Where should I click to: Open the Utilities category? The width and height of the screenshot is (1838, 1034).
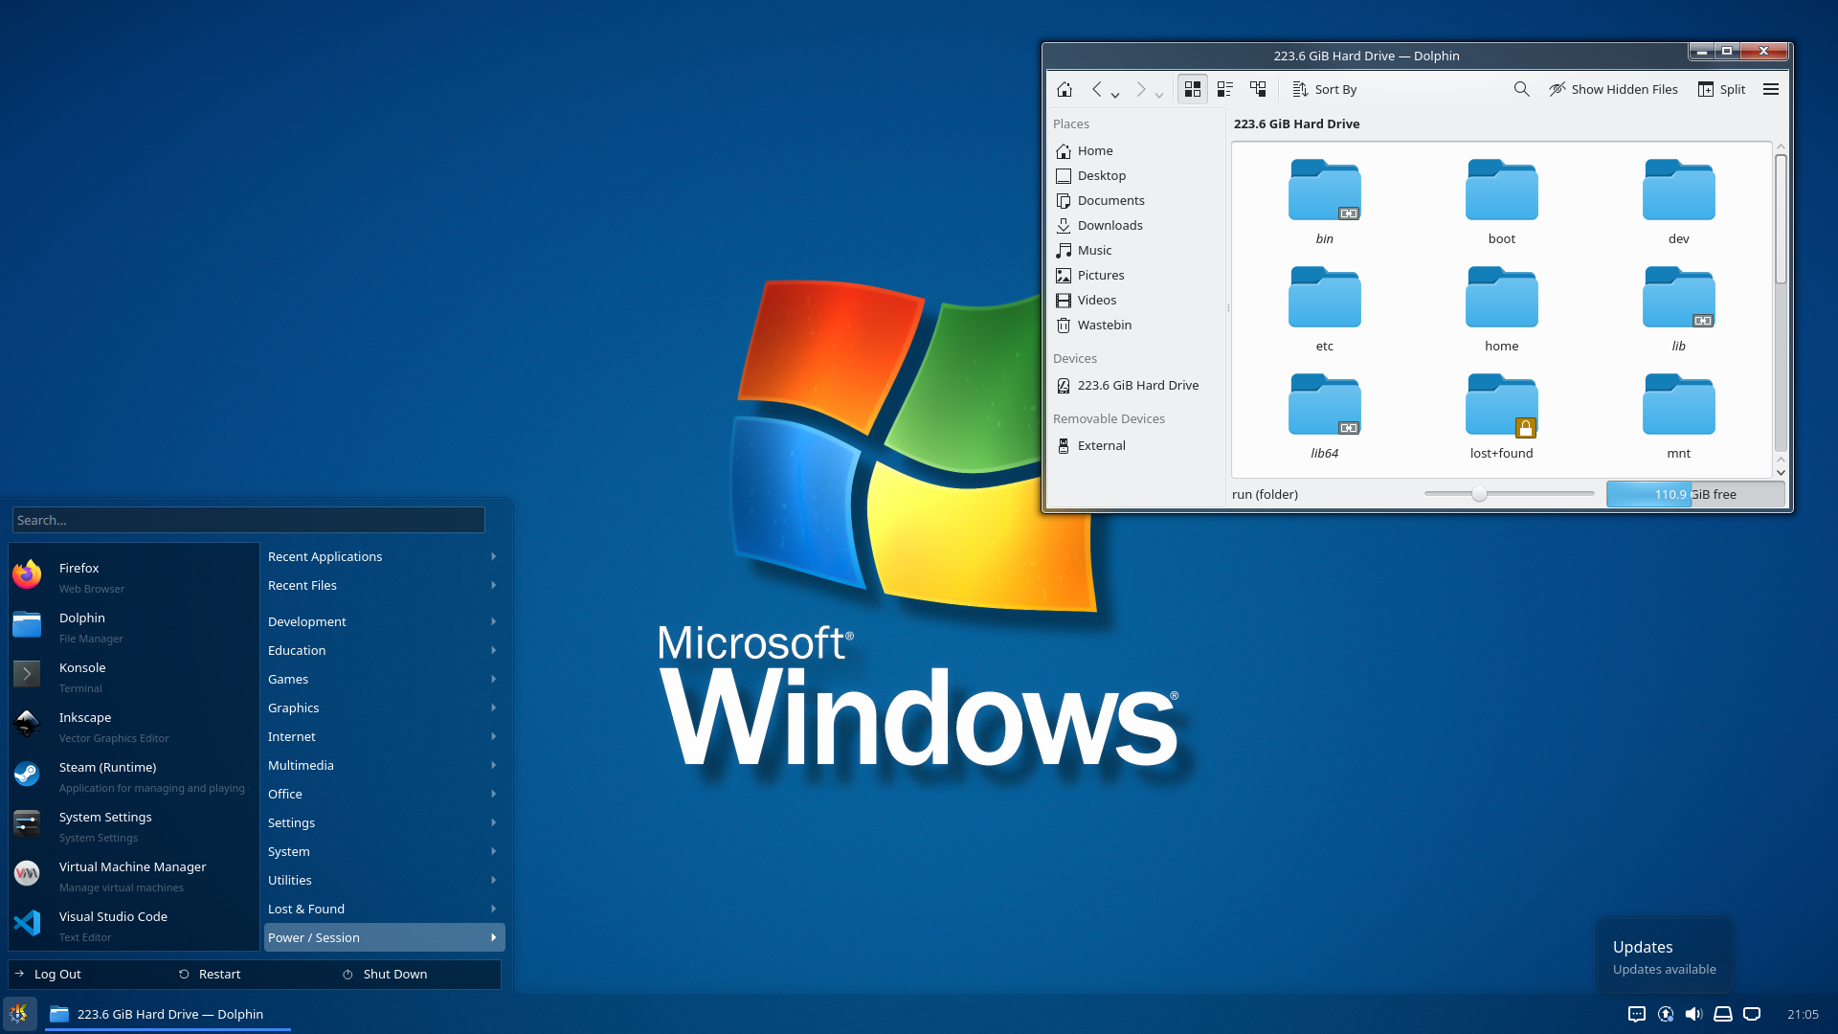point(384,880)
